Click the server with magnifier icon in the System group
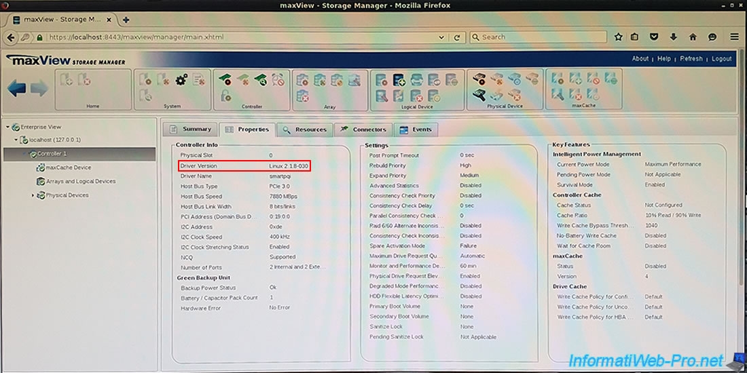Viewport: 747px width, 373px height. pos(145,96)
